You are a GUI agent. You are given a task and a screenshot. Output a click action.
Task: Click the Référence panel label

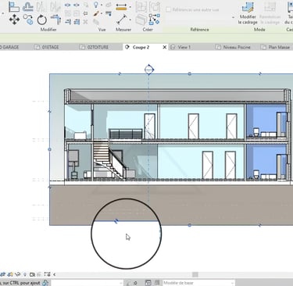[x=199, y=30]
